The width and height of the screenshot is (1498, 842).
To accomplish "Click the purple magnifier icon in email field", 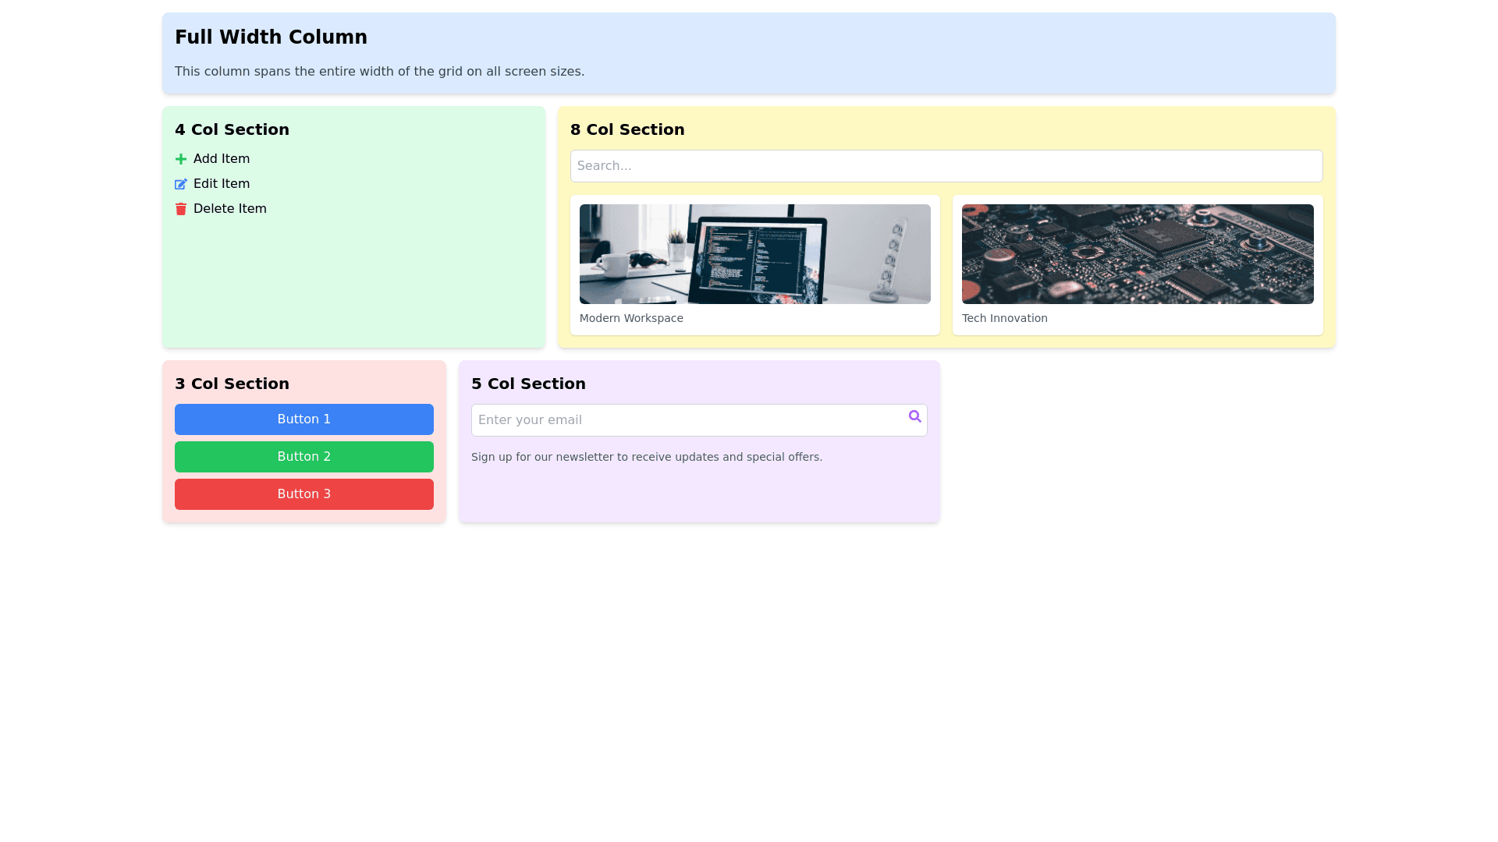I will (914, 417).
